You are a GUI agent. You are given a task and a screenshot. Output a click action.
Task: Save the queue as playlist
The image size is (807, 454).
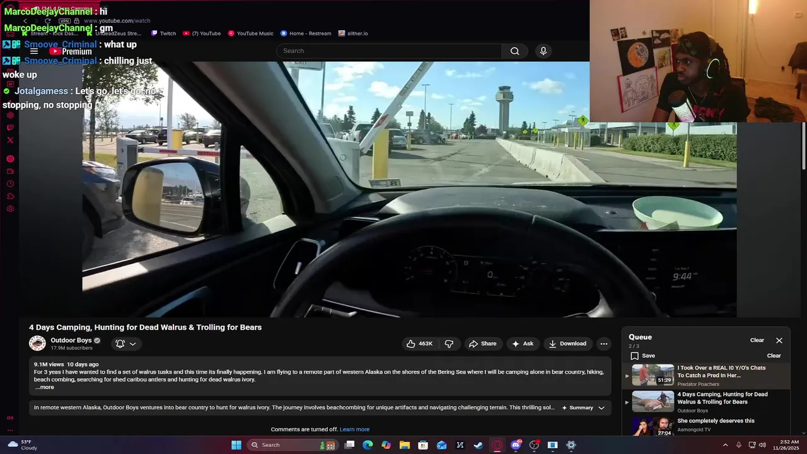[642, 356]
